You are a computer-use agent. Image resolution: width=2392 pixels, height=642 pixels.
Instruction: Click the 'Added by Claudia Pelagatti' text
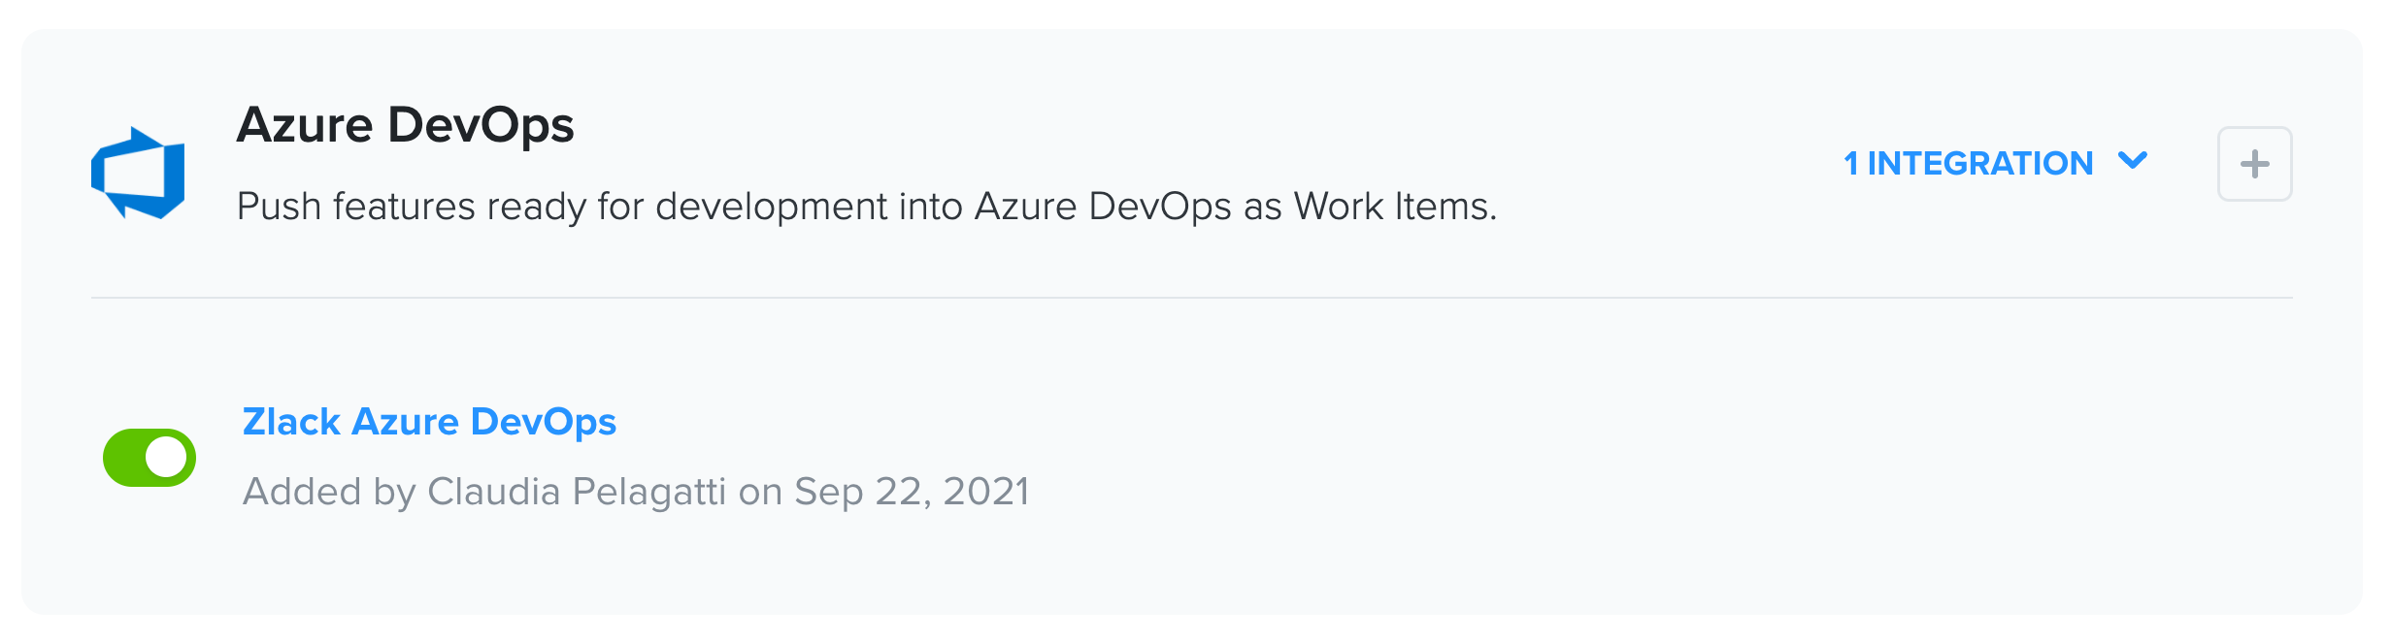484,492
